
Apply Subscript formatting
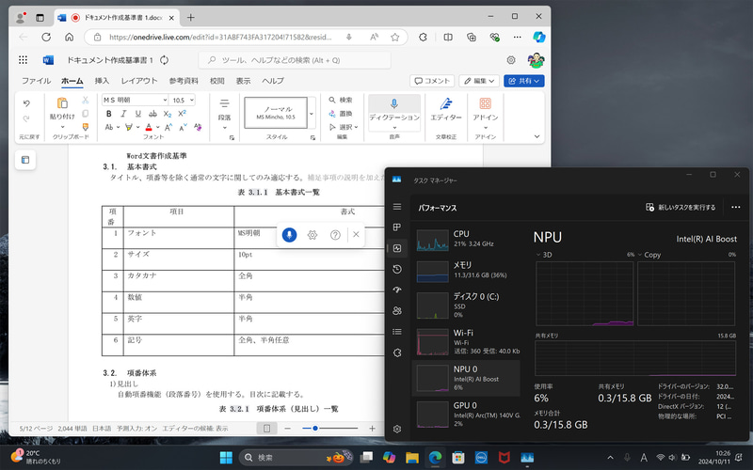coord(168,114)
